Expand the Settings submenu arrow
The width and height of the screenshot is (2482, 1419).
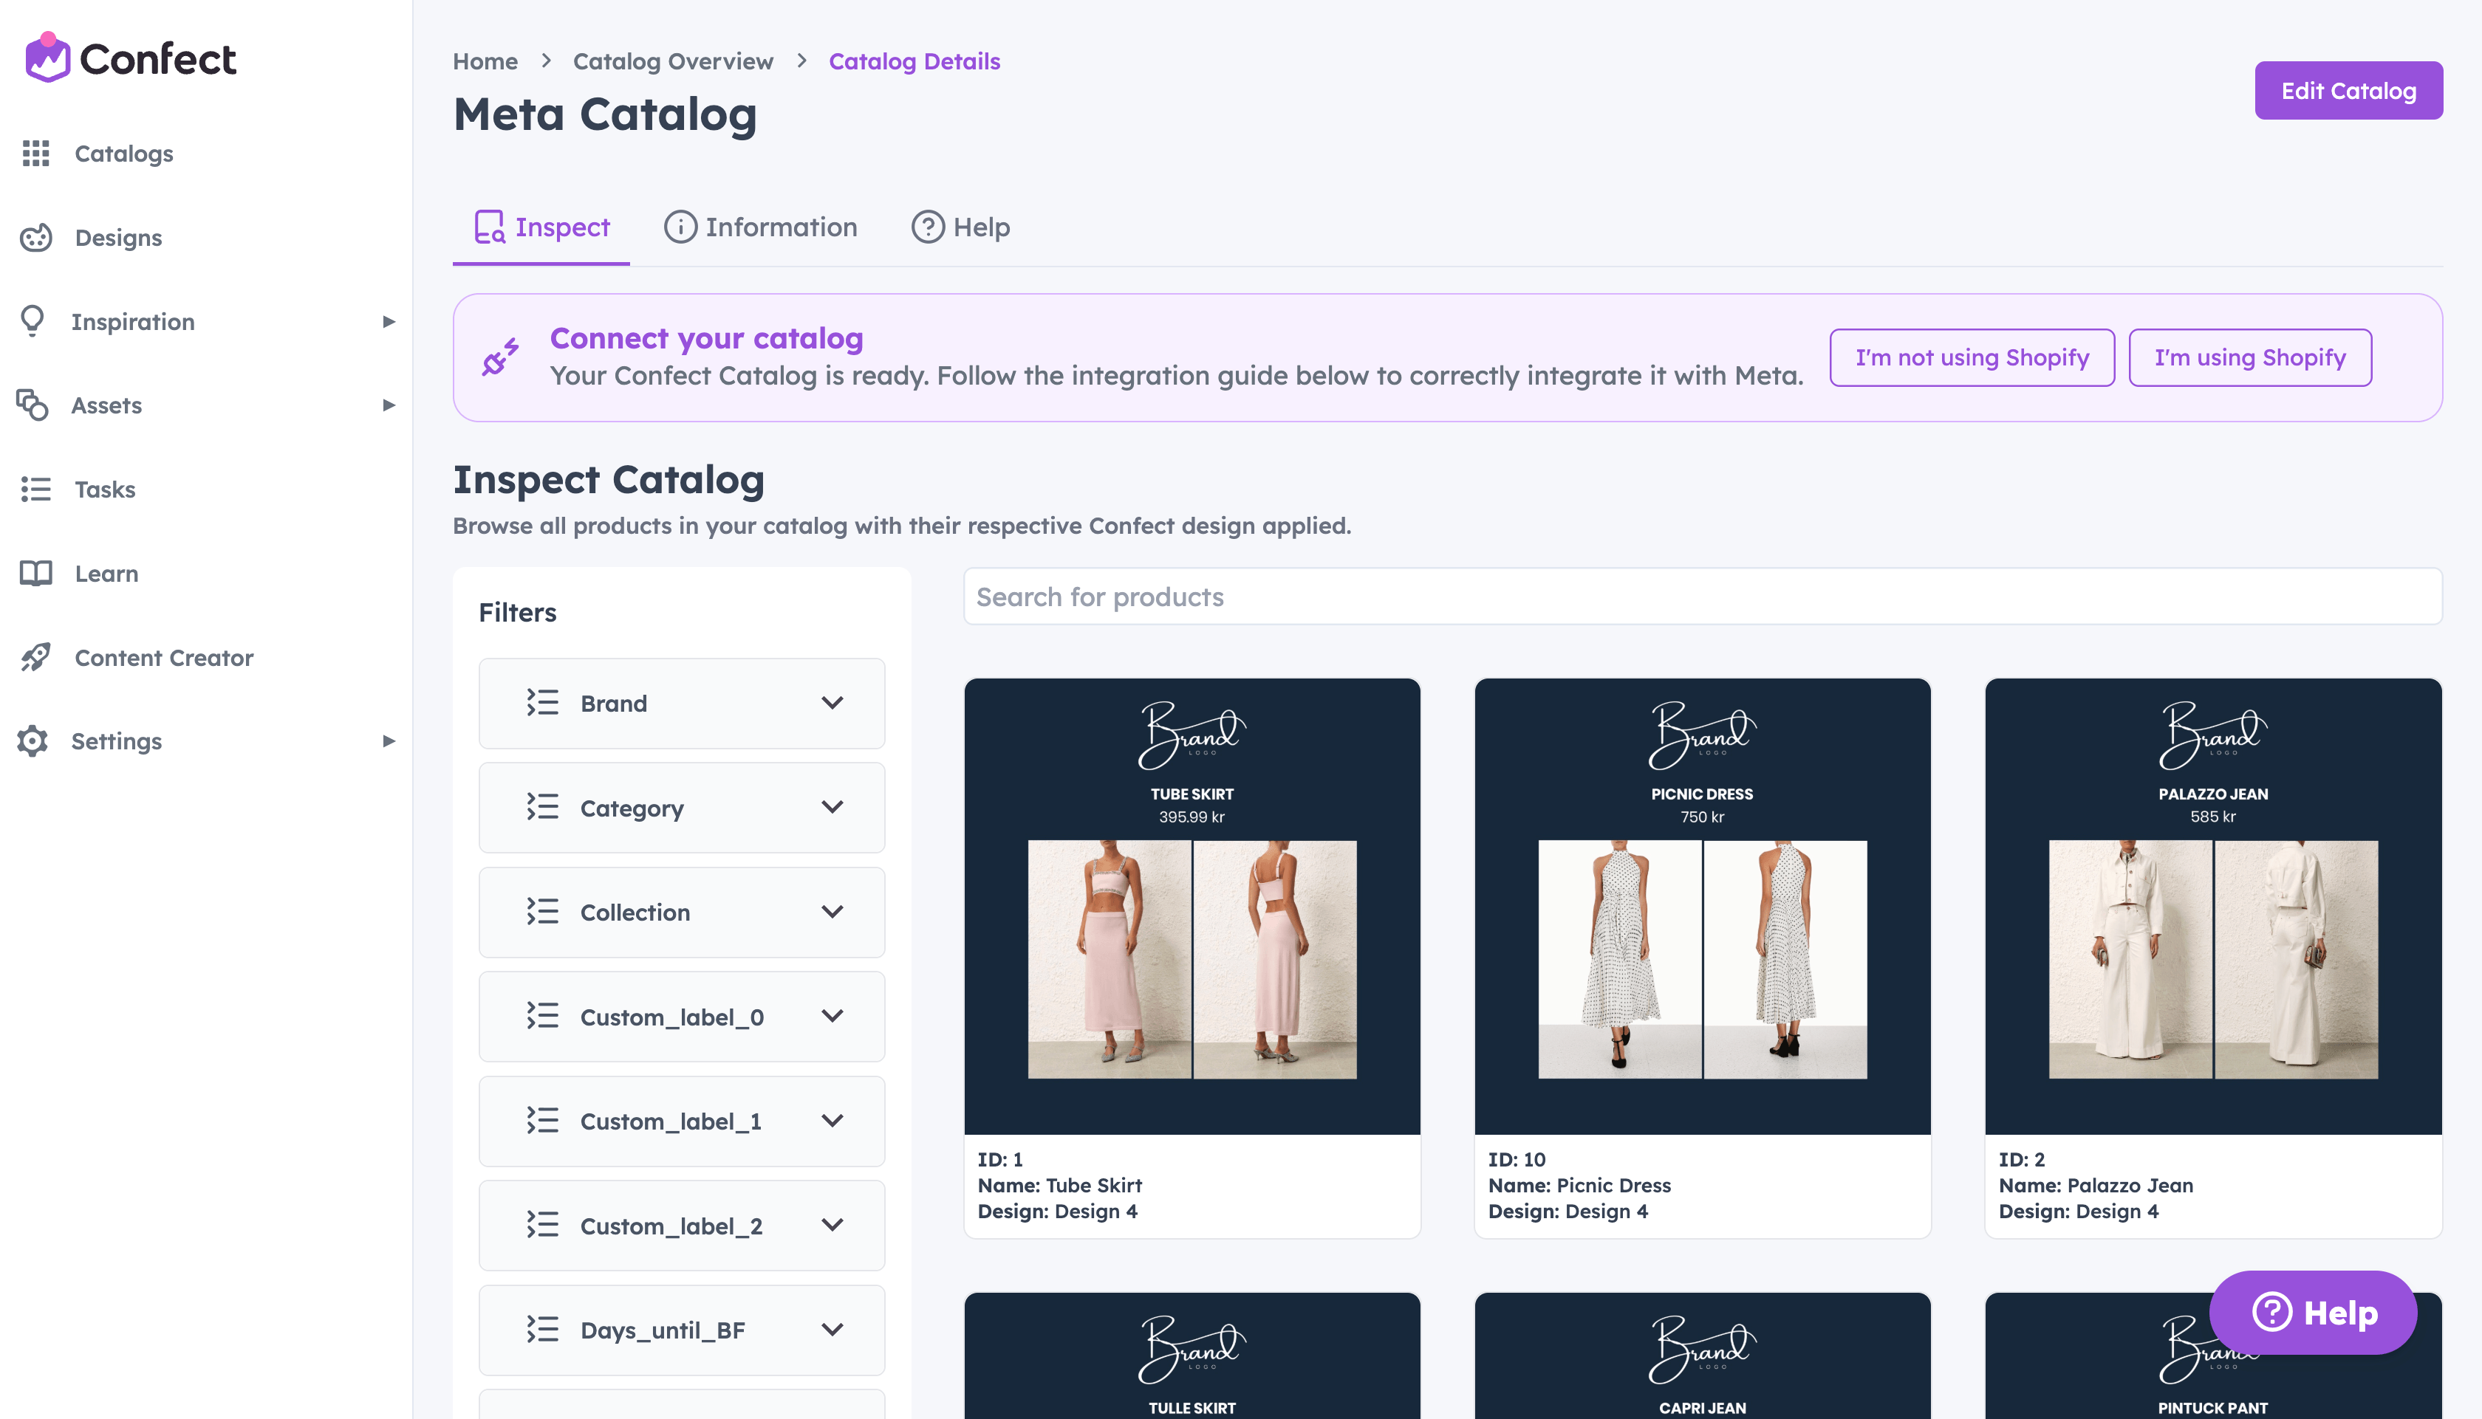point(389,741)
